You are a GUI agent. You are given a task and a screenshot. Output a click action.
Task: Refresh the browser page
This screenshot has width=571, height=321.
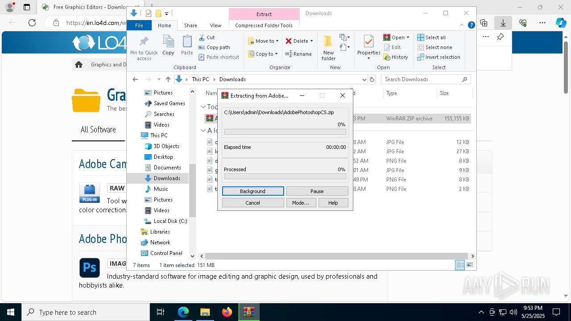point(32,23)
